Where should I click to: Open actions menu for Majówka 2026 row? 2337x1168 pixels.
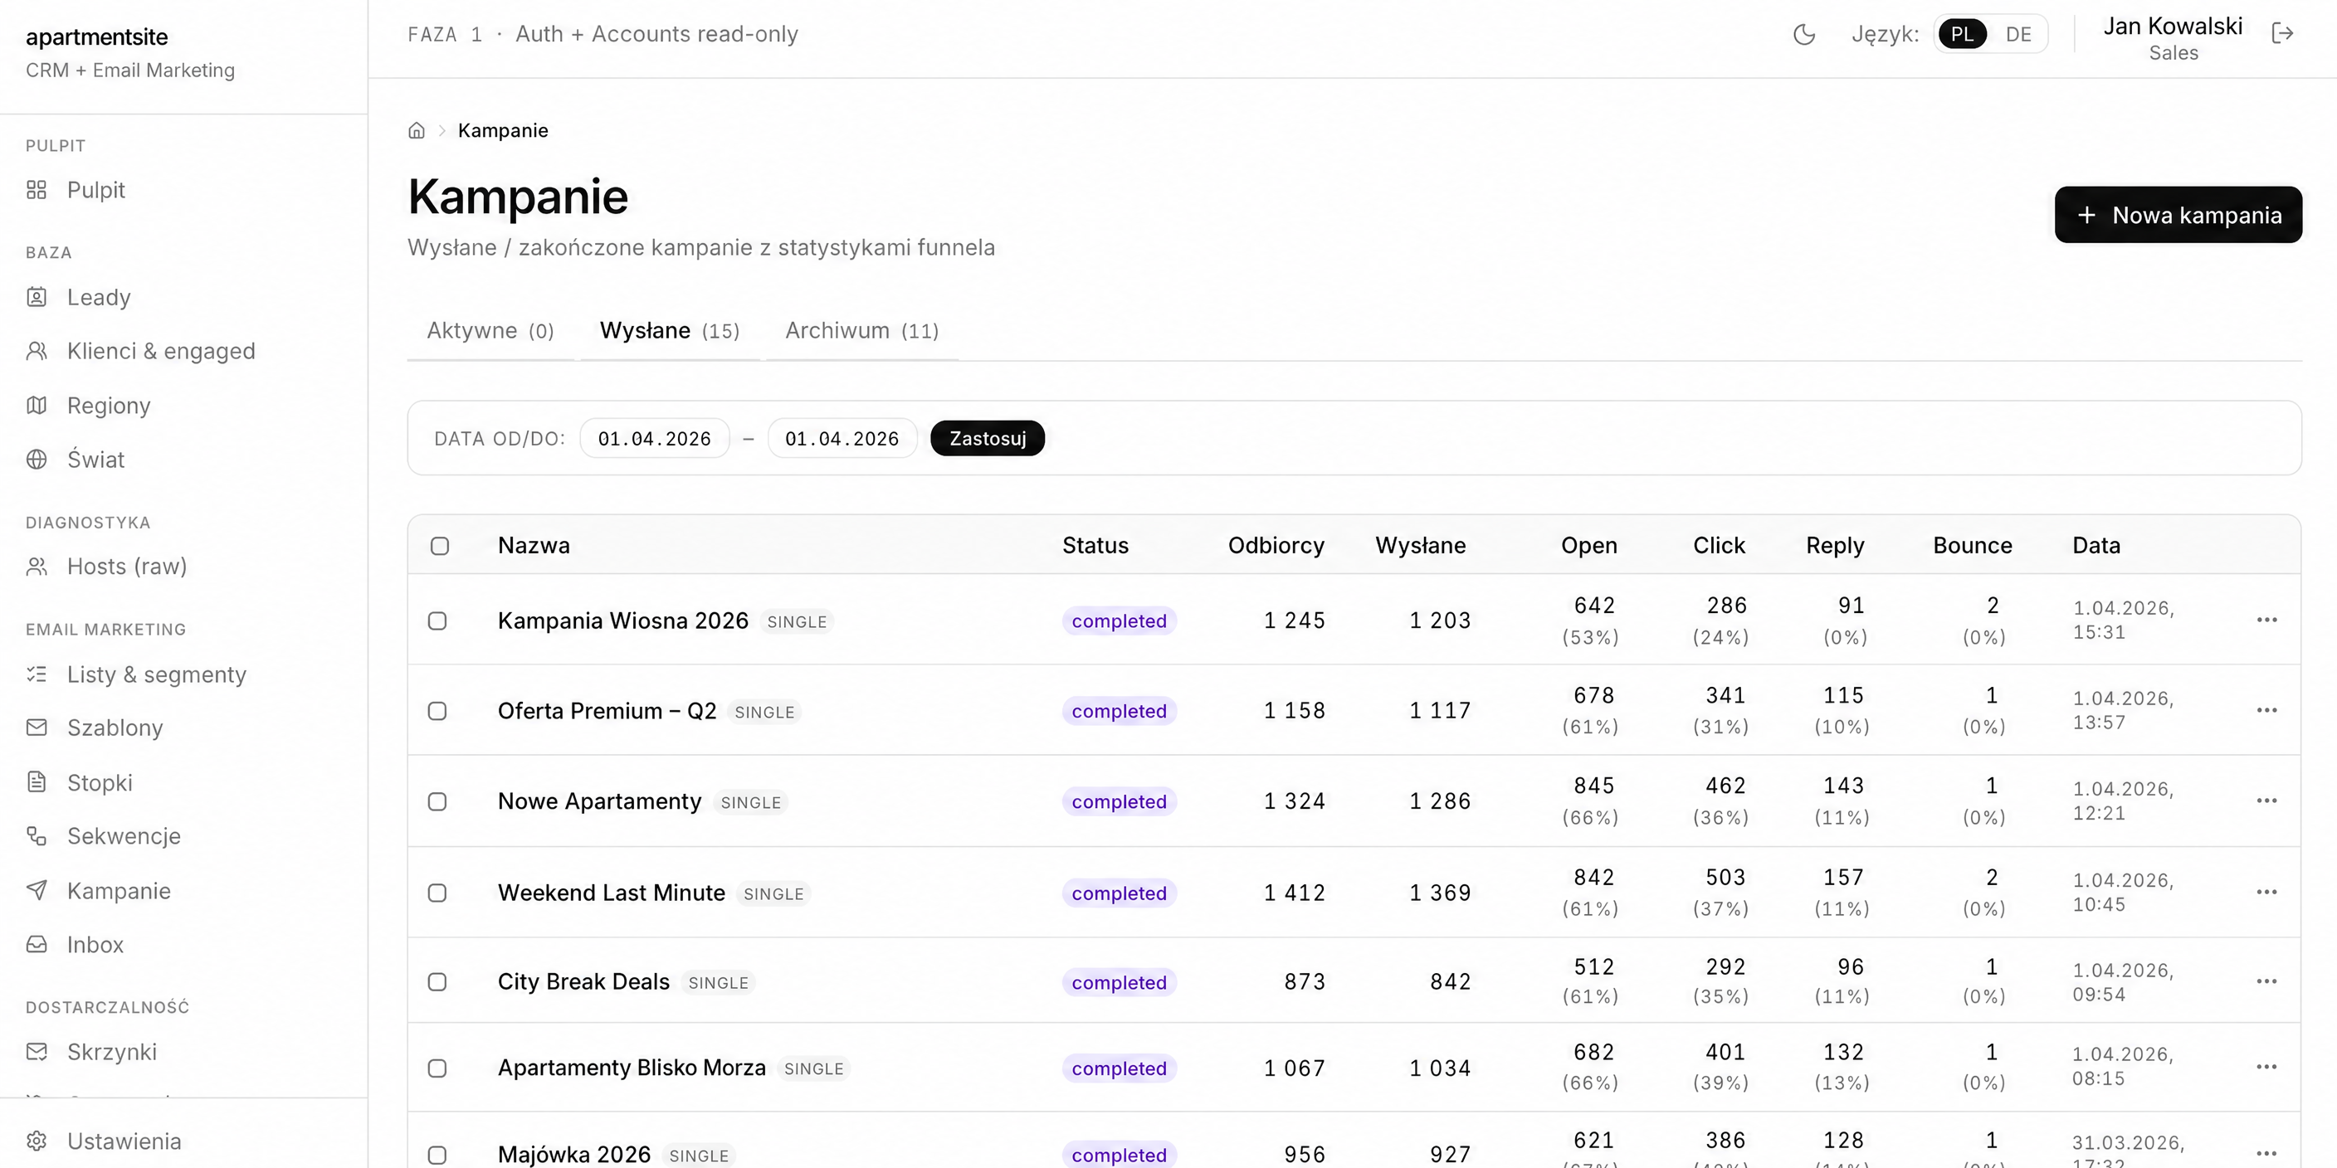pos(2266,1154)
